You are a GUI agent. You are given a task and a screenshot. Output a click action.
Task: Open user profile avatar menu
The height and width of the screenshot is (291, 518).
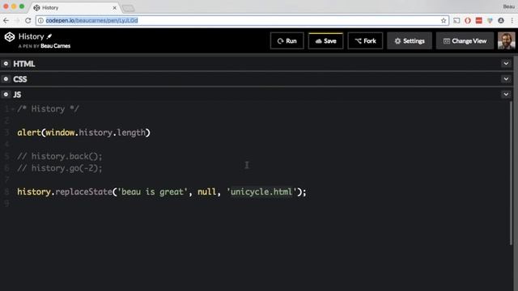click(506, 40)
